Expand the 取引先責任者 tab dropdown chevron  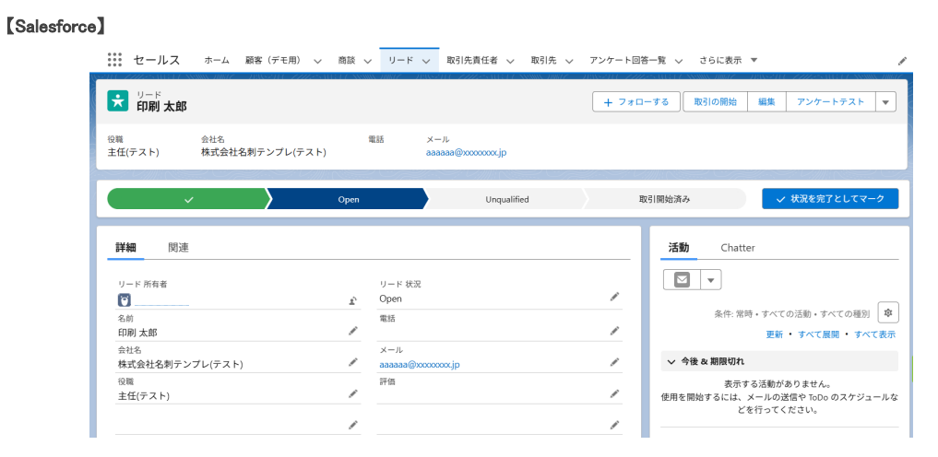[510, 61]
